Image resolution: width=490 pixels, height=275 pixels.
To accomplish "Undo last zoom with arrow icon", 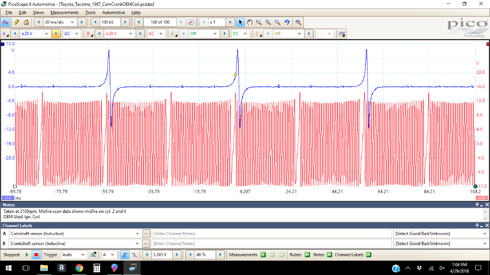I will [287, 22].
